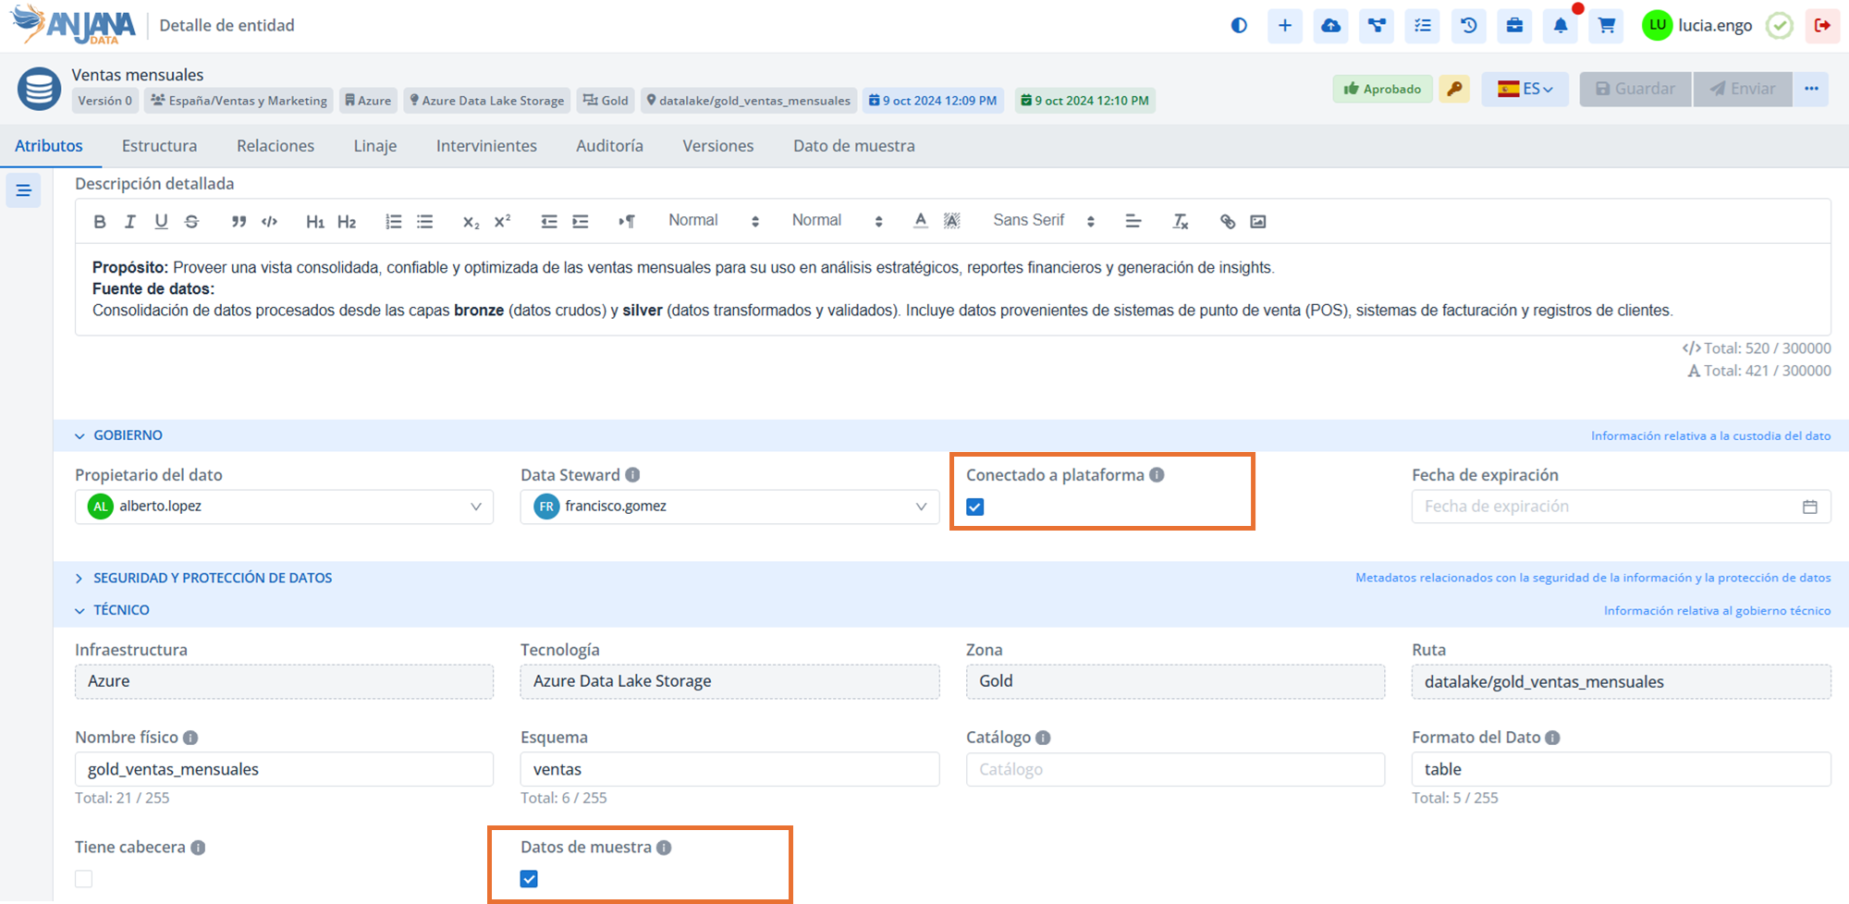Toggle dark mode contrast icon

point(1239,26)
